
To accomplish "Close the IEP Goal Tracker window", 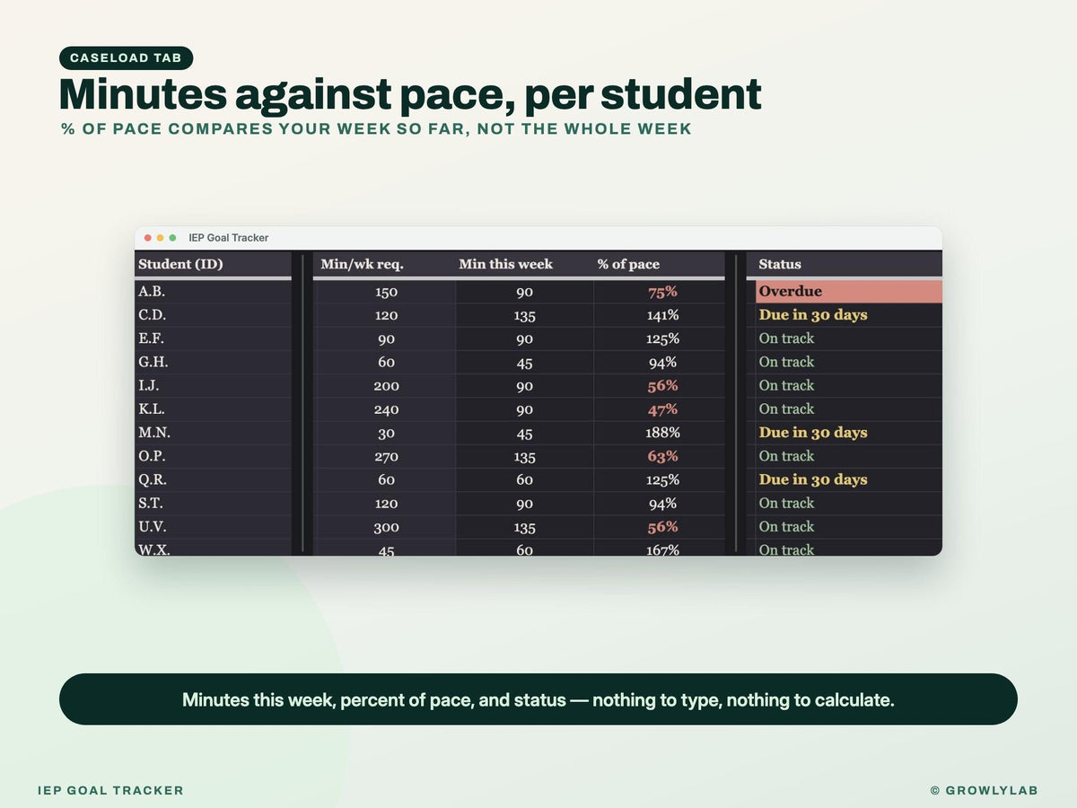I will (148, 238).
